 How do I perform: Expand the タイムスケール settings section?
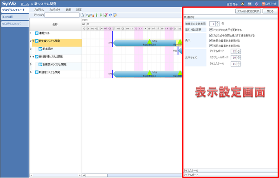click(x=231, y=171)
